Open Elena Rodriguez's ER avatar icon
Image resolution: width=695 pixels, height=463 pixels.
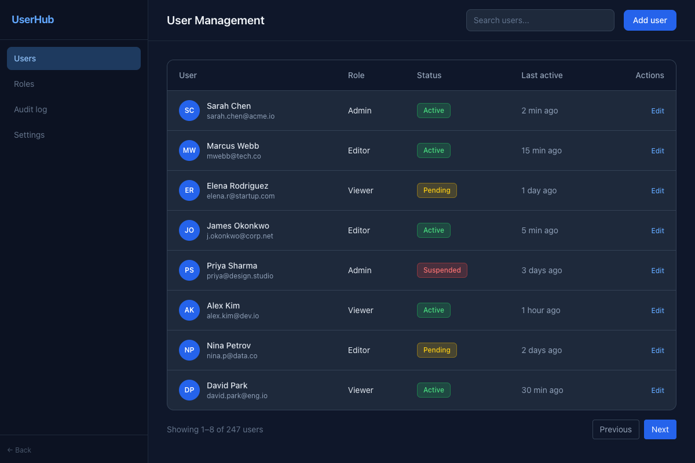(x=189, y=190)
